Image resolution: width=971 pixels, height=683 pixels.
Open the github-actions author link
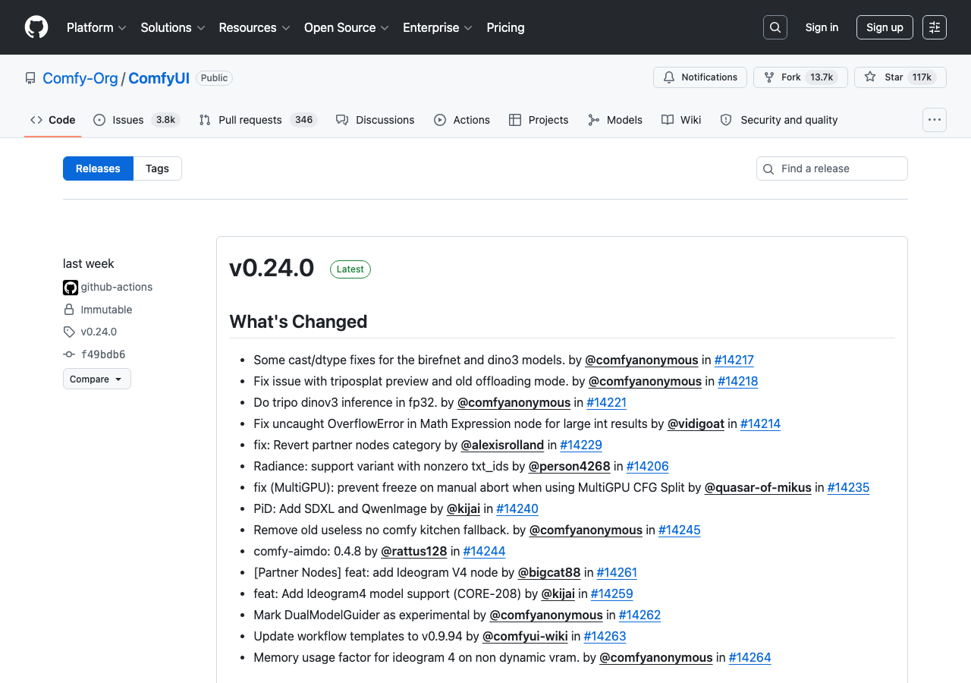(x=117, y=287)
